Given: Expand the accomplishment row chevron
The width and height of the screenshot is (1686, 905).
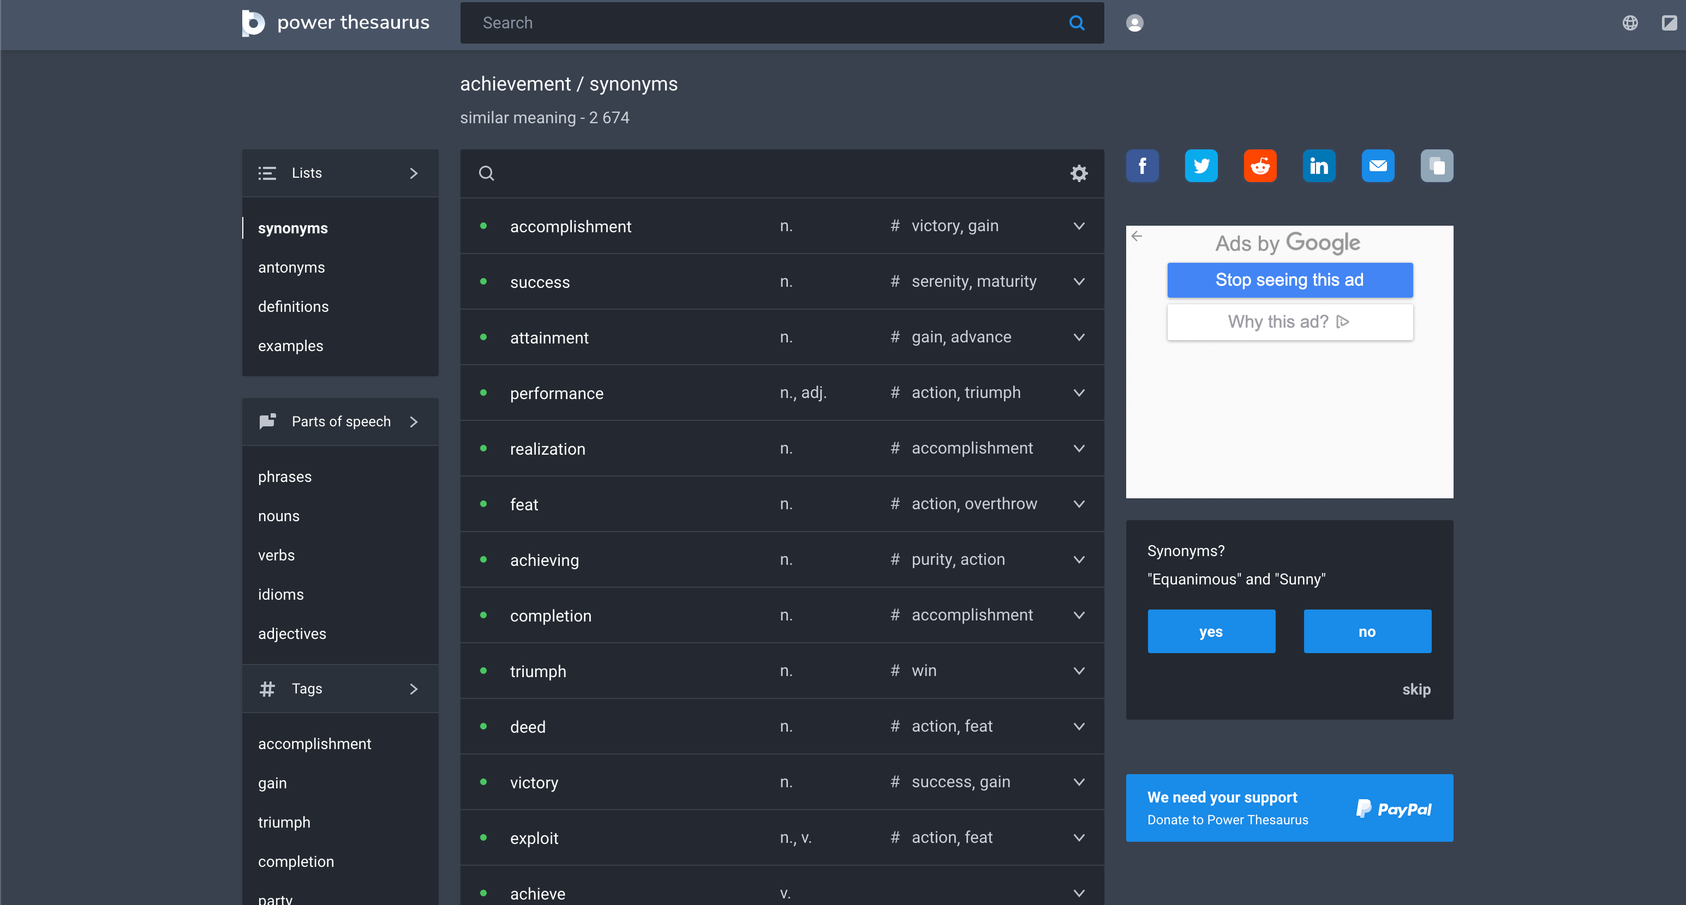Looking at the screenshot, I should tap(1079, 226).
